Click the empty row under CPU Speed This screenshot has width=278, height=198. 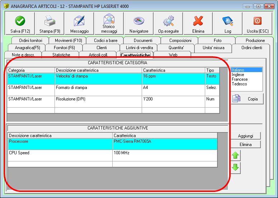pyautogui.click(x=113, y=164)
